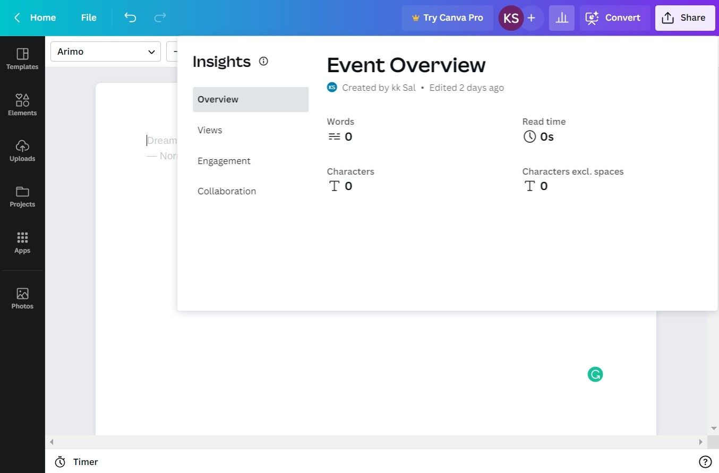Click the horizontal scrollbar left arrow

coord(52,442)
